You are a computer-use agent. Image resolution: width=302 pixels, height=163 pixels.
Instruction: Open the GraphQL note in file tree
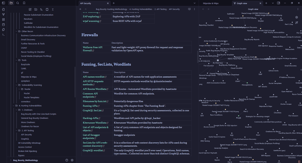pos(25,139)
